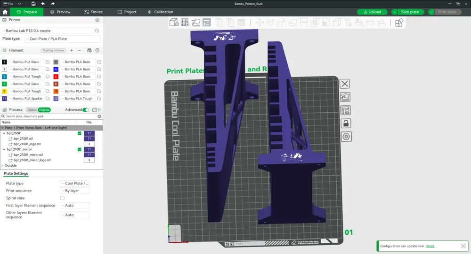
Task: Click the Assembly view icon in toolbar
Action: point(399,23)
